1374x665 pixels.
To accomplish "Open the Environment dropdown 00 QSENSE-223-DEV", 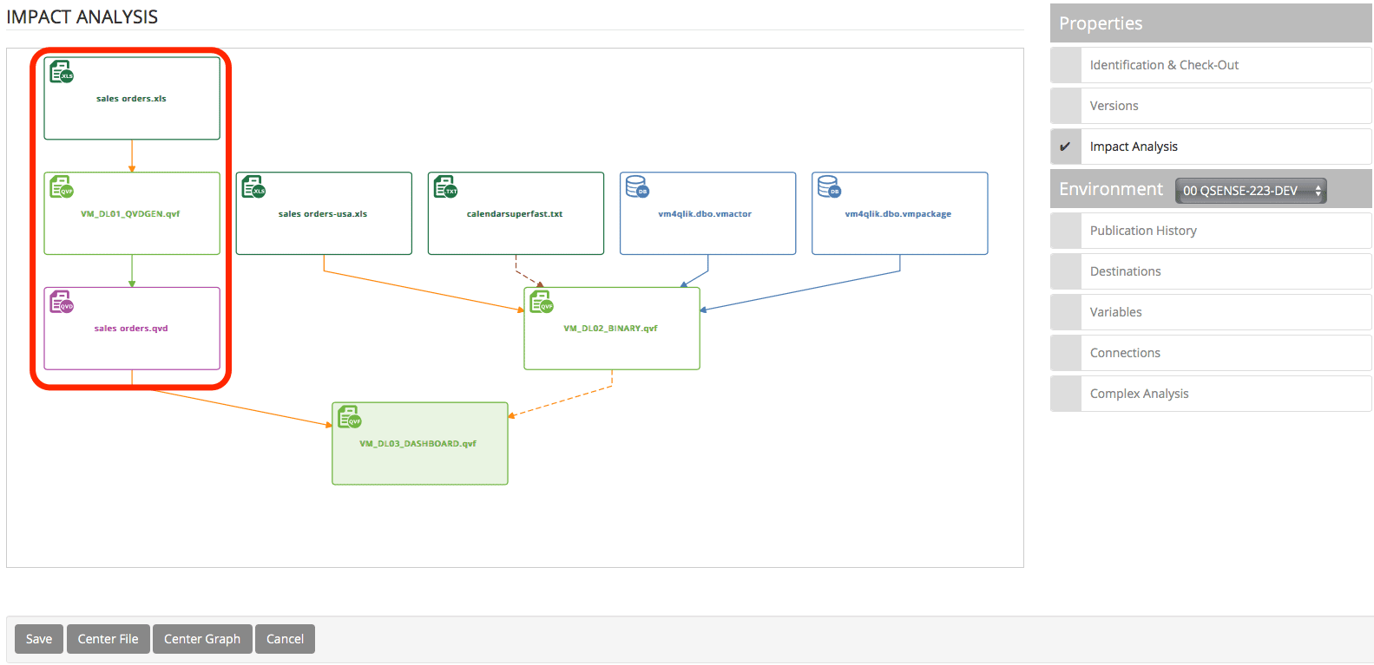I will click(x=1250, y=191).
